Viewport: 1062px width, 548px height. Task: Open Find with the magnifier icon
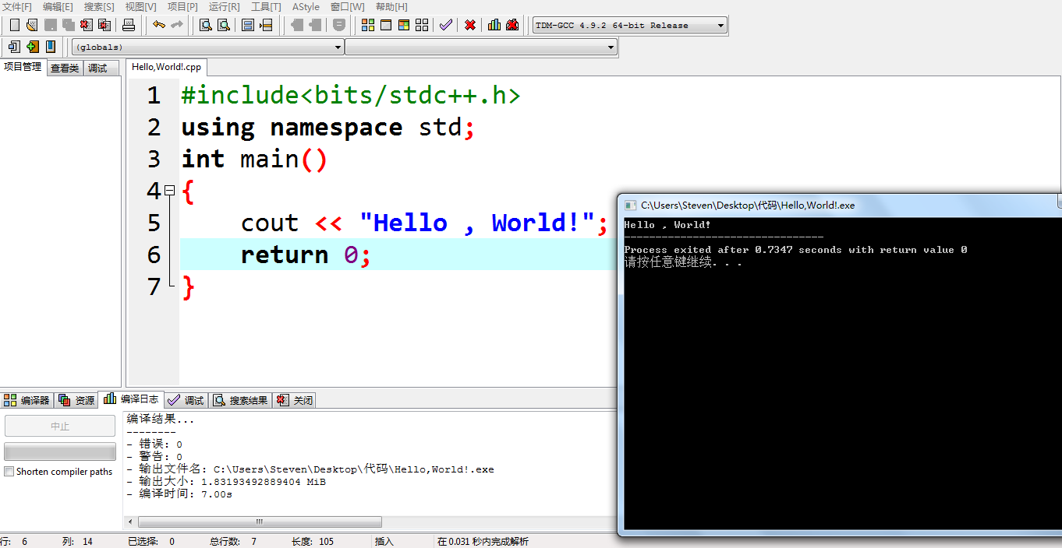[x=206, y=25]
